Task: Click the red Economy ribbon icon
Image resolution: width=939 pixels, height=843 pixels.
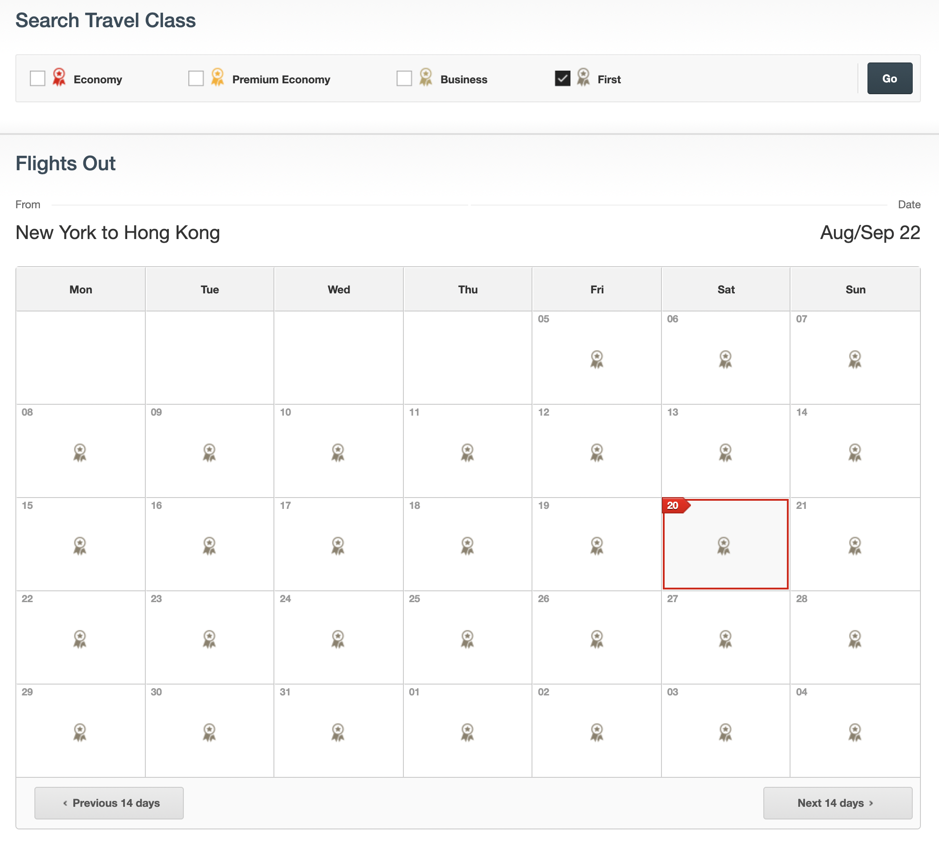Action: coord(59,77)
